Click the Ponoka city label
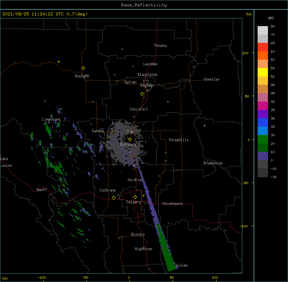The image size is (288, 282). click(160, 46)
